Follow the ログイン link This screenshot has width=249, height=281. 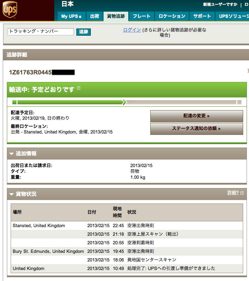tap(132, 30)
